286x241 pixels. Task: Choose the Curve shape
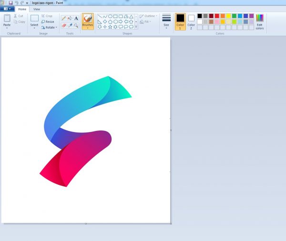click(x=105, y=17)
